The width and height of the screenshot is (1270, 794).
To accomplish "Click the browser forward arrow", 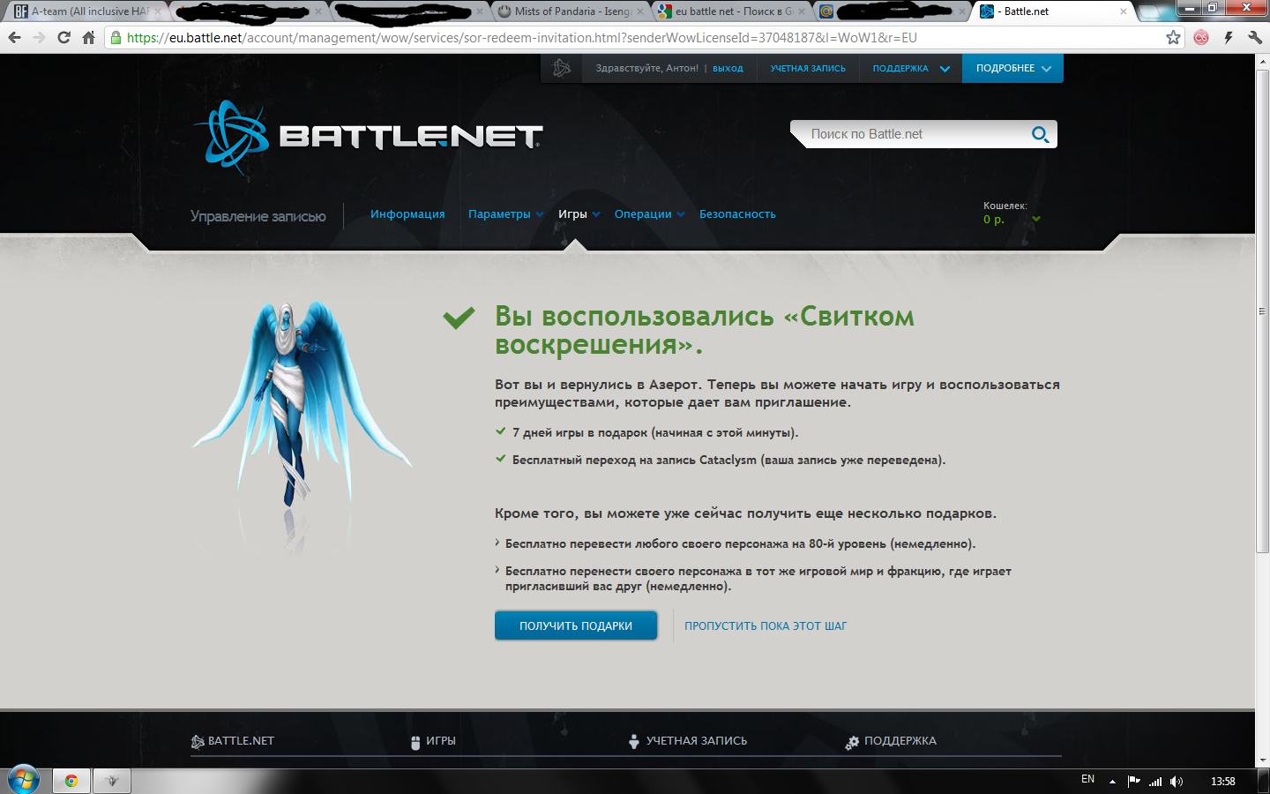I will 39,38.
